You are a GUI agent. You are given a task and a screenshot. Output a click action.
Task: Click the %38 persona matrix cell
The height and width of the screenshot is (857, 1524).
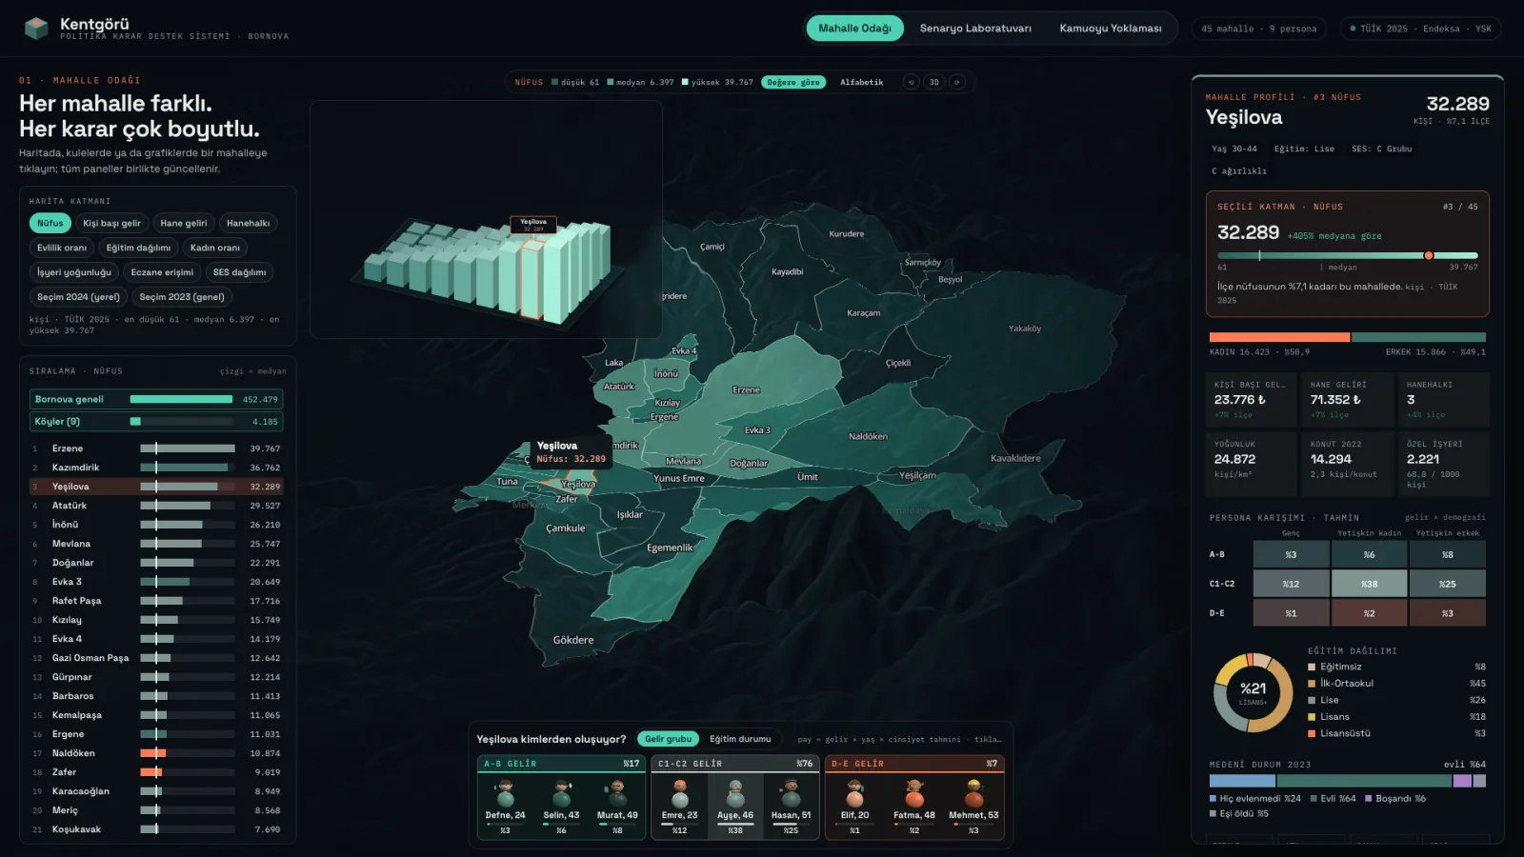coord(1369,584)
